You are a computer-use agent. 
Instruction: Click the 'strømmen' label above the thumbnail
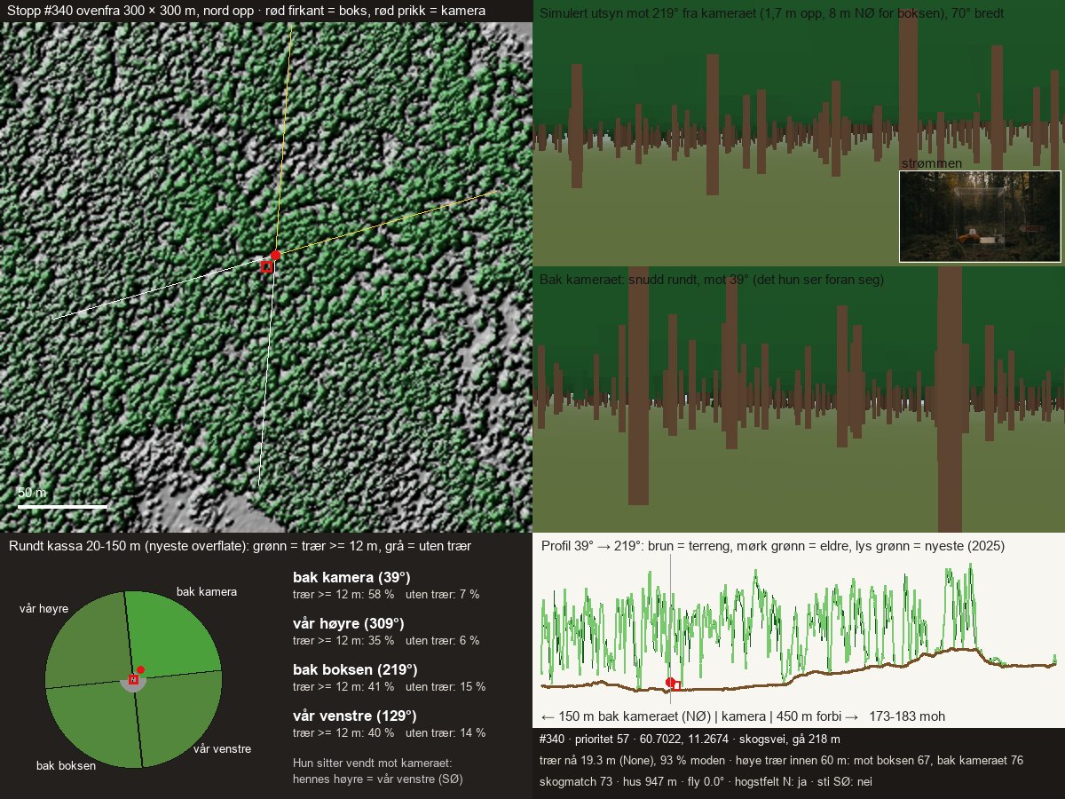931,163
